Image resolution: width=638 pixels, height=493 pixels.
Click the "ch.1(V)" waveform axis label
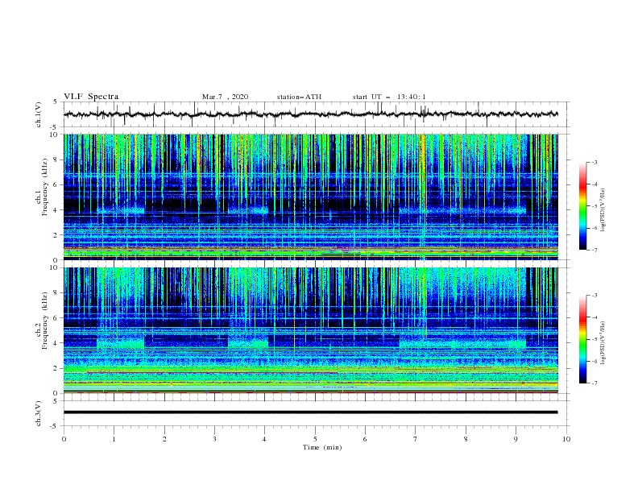39,114
